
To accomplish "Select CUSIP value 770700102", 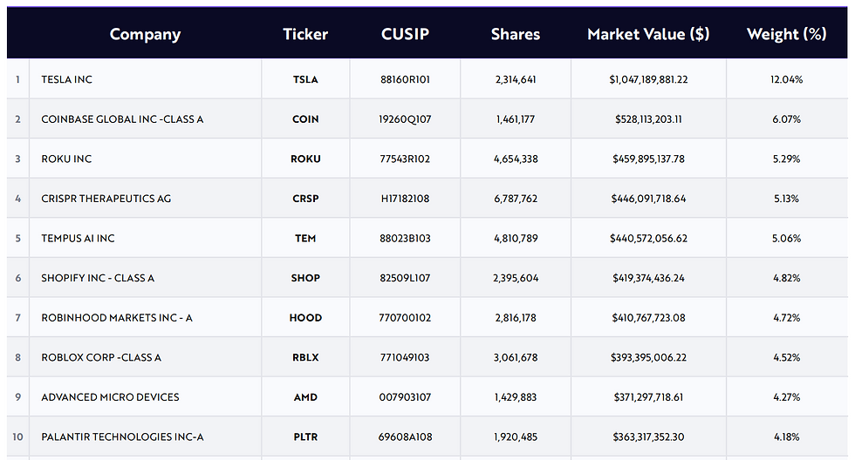I will coord(405,318).
